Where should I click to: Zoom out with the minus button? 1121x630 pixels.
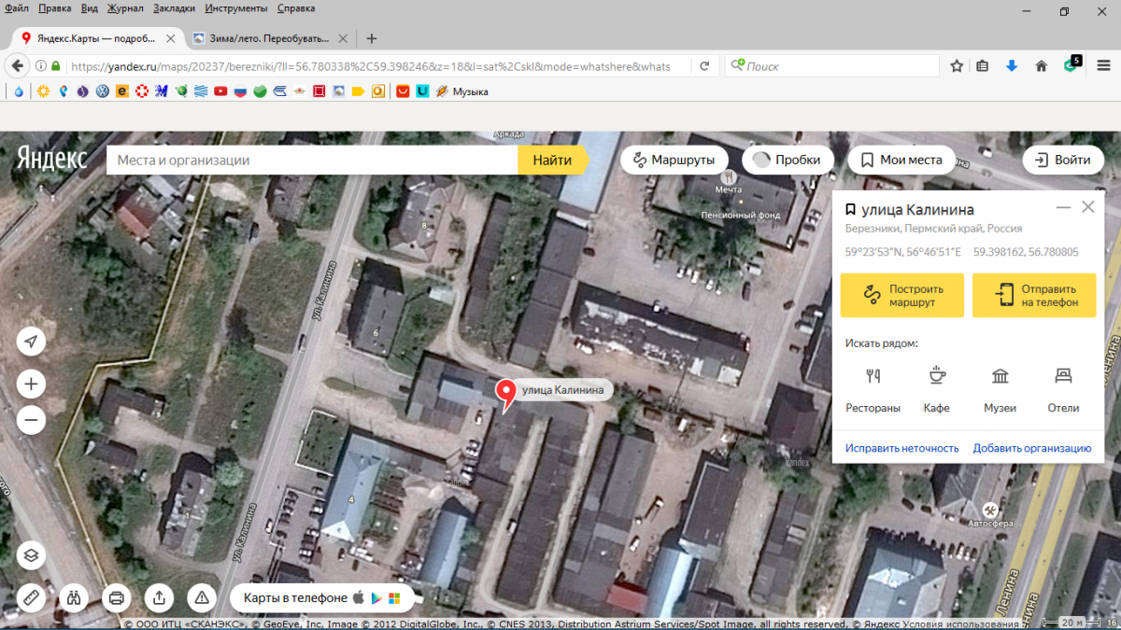tap(31, 420)
